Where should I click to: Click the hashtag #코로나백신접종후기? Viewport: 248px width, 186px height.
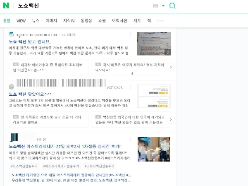tap(100, 166)
